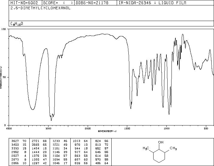Select peak table entry 3627

[19, 141]
